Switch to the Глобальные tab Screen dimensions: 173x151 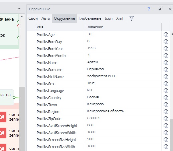(x=90, y=18)
